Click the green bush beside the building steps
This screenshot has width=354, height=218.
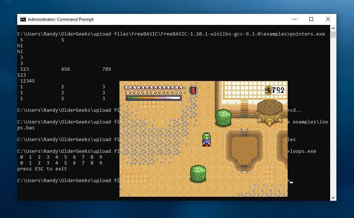click(223, 118)
